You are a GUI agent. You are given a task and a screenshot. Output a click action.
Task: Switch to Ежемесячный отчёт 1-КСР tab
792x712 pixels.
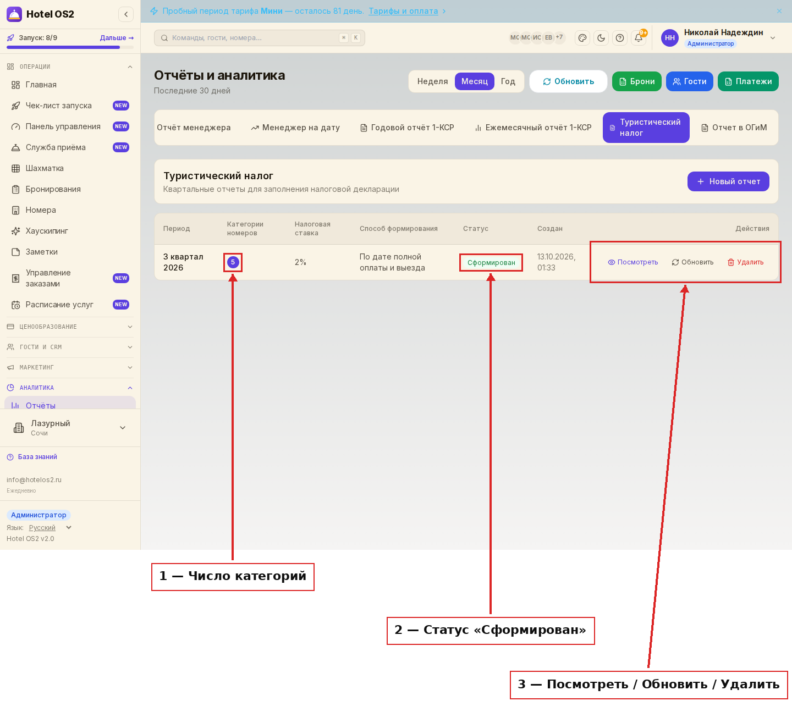click(533, 128)
